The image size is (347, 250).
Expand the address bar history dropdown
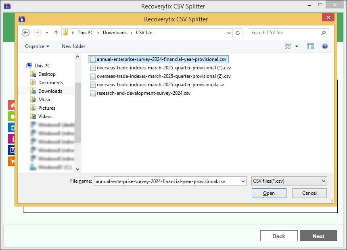229,33
